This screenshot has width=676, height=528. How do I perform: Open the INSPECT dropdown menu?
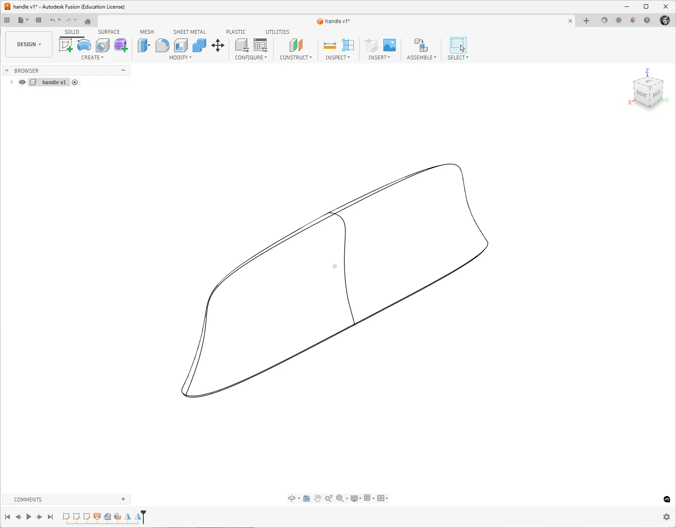338,58
